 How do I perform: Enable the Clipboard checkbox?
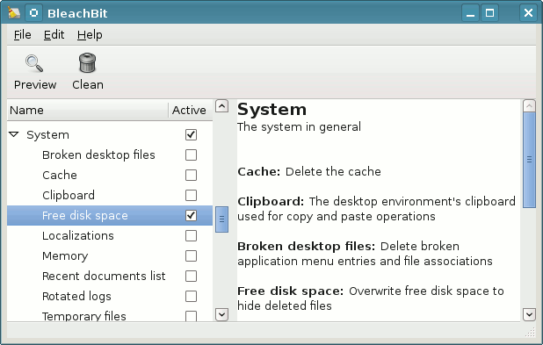[x=191, y=195]
